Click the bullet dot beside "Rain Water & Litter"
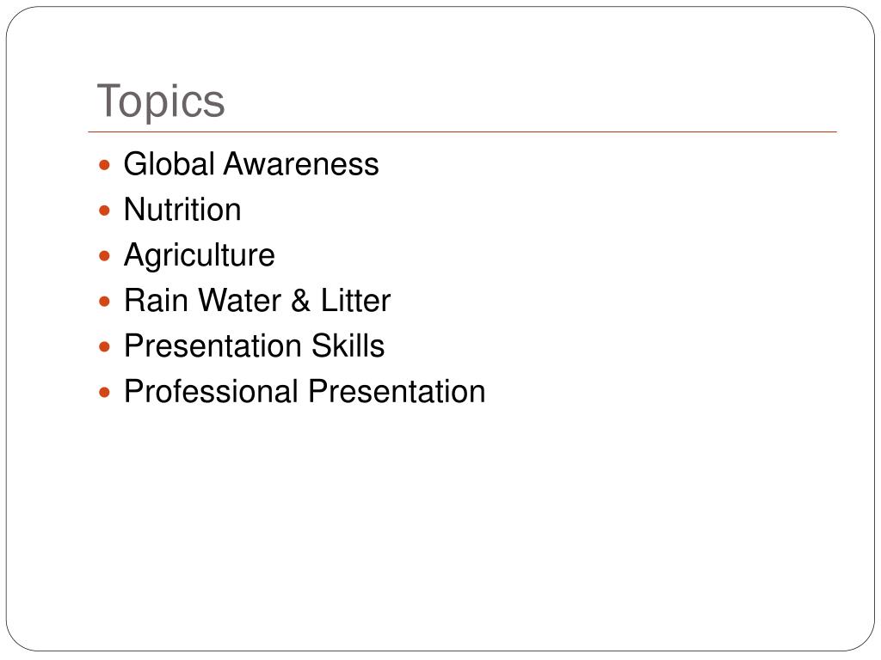 pyautogui.click(x=104, y=302)
